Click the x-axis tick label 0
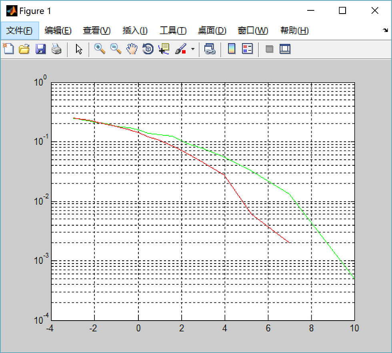Viewport: 392px width, 353px height. (x=138, y=328)
